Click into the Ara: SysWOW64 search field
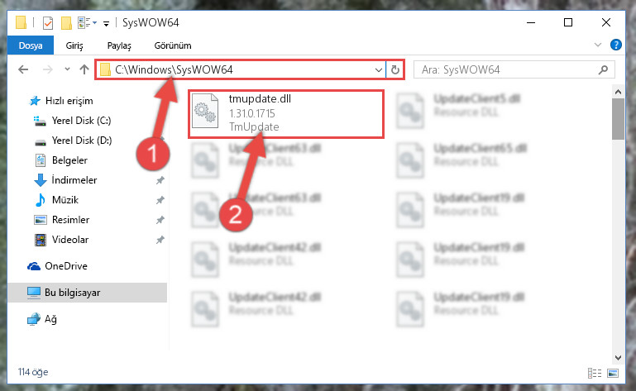636x391 pixels. 507,69
